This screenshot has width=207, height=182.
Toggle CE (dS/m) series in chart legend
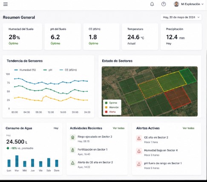[68, 70]
